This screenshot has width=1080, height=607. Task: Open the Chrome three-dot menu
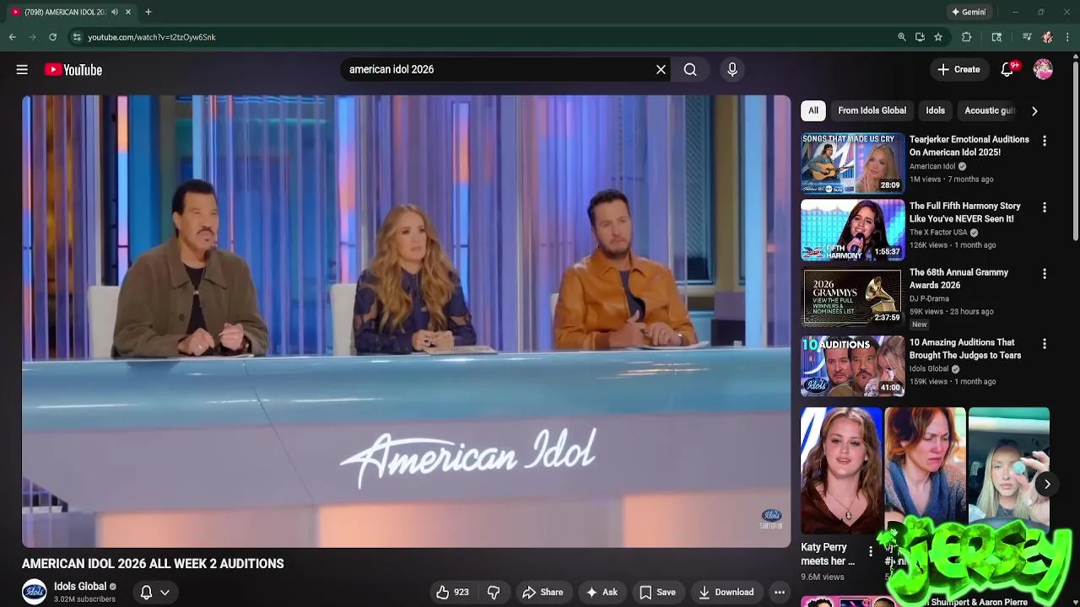pyautogui.click(x=1067, y=37)
